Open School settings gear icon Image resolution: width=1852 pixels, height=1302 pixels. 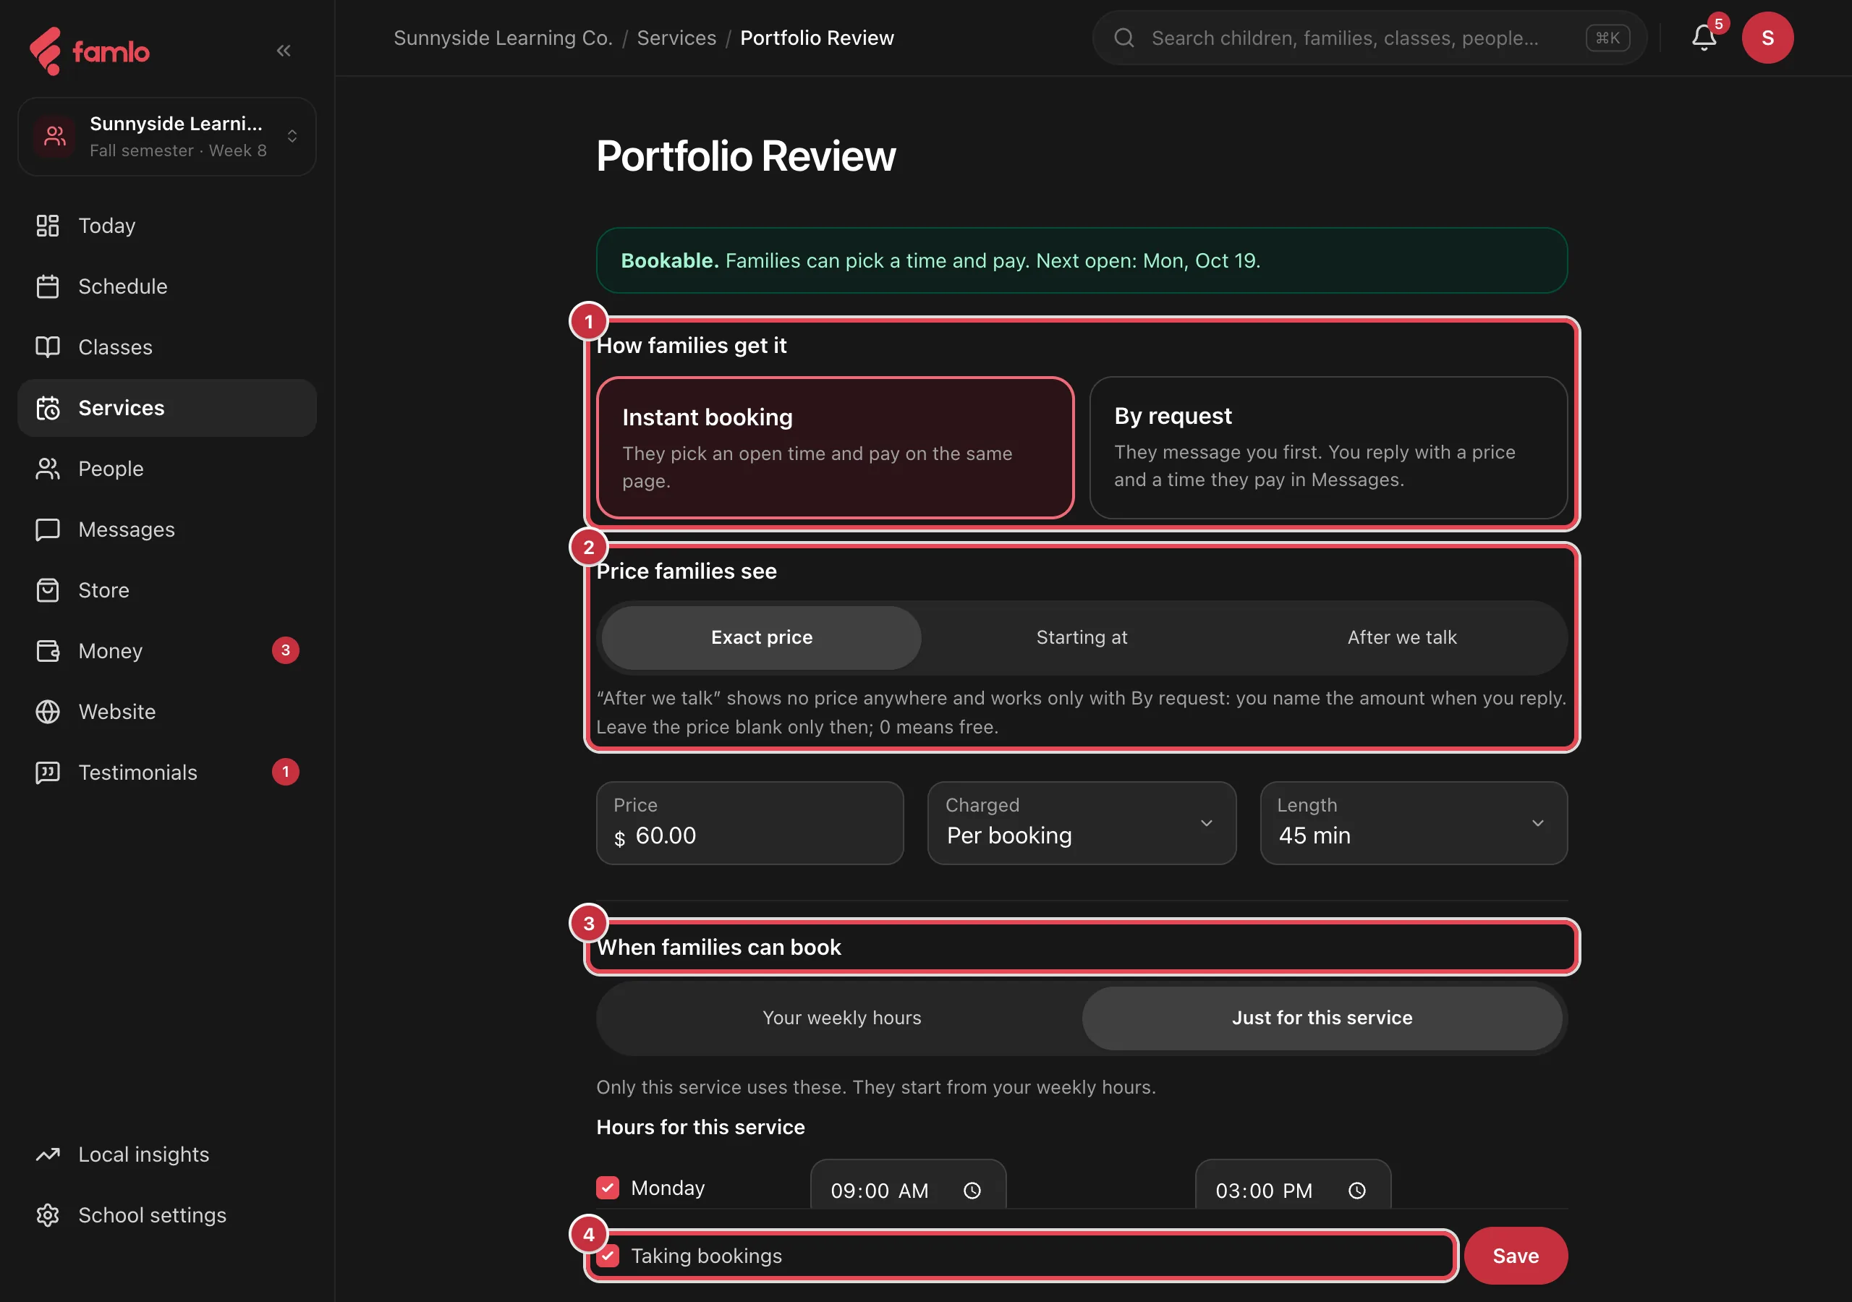coord(48,1215)
